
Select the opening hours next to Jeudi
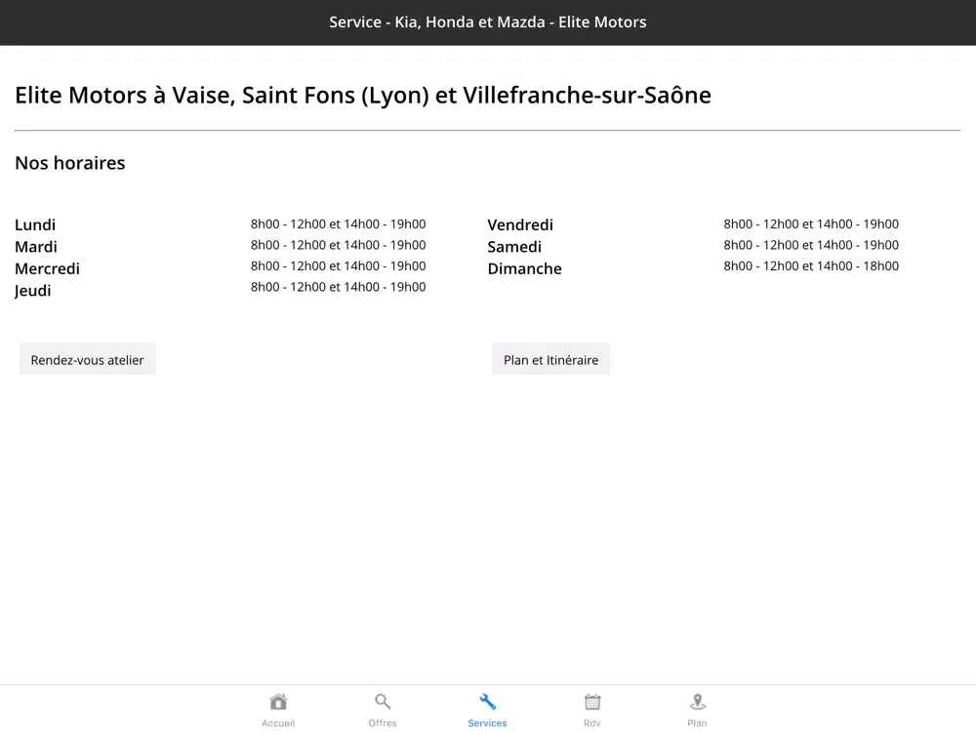tap(338, 287)
